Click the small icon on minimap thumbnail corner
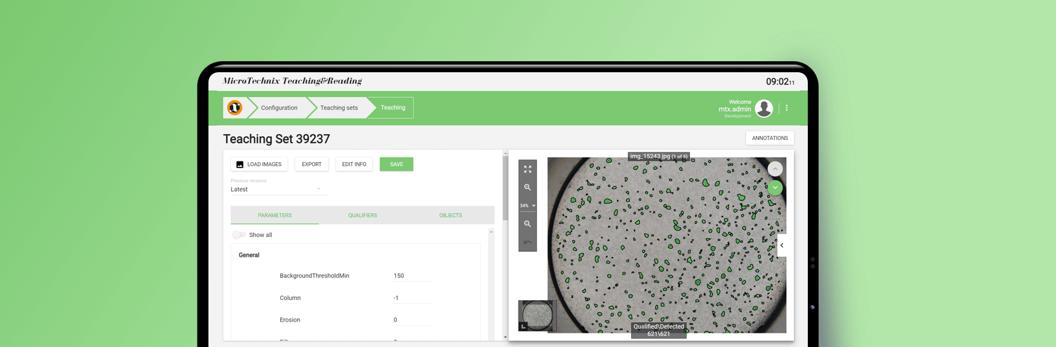 pos(523,327)
